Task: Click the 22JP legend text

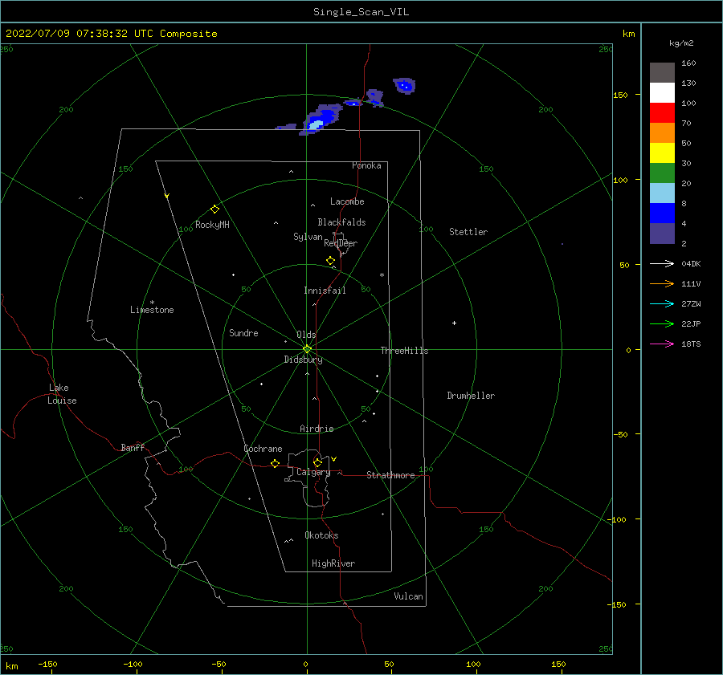Action: [691, 324]
